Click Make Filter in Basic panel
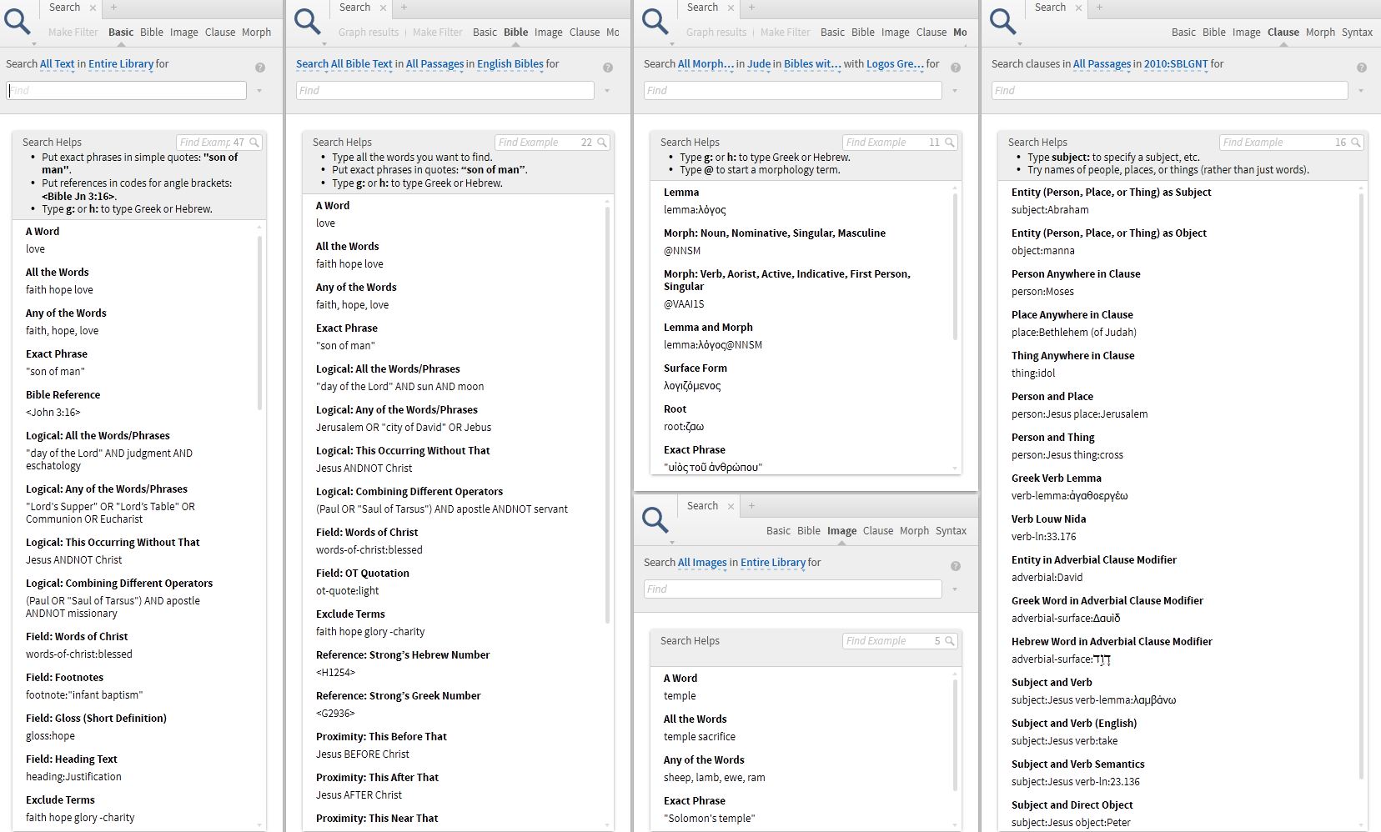The width and height of the screenshot is (1381, 832). coord(73,33)
